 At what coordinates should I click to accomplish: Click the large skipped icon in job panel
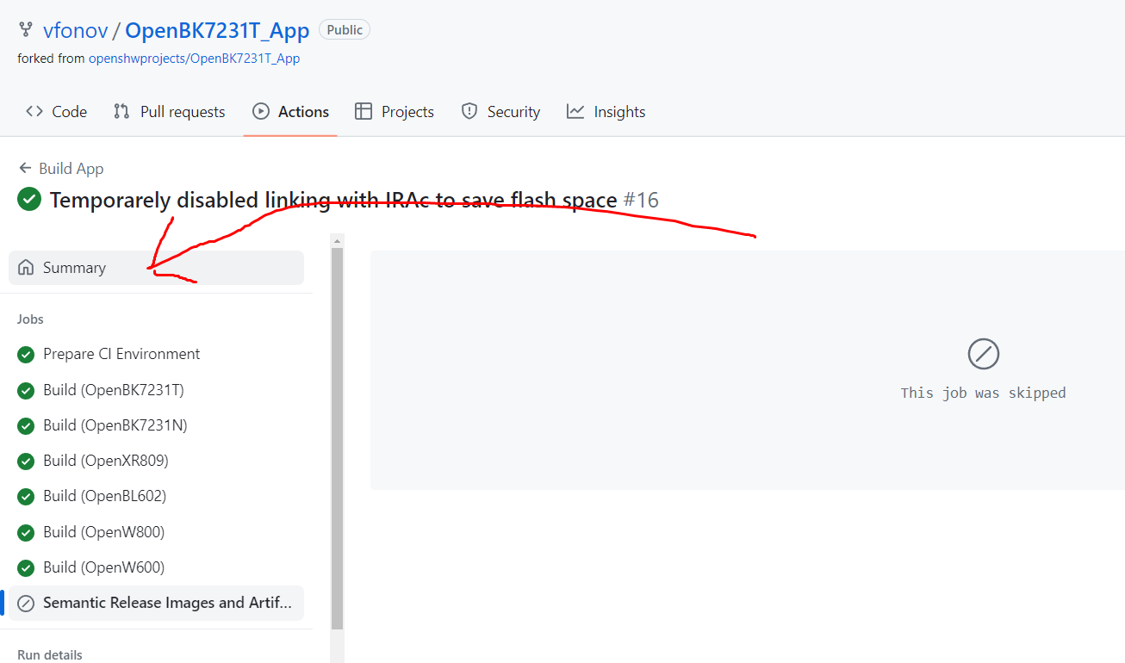coord(983,354)
